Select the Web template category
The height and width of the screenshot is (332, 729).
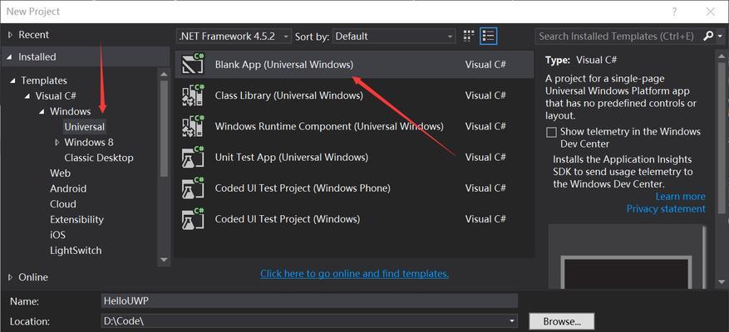click(x=61, y=173)
